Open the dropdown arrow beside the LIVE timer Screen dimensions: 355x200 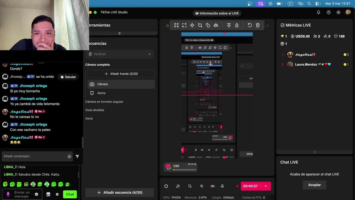pyautogui.click(x=266, y=186)
